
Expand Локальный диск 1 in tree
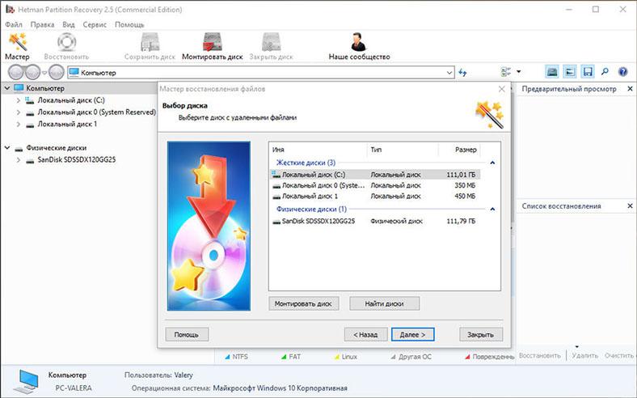(x=19, y=125)
